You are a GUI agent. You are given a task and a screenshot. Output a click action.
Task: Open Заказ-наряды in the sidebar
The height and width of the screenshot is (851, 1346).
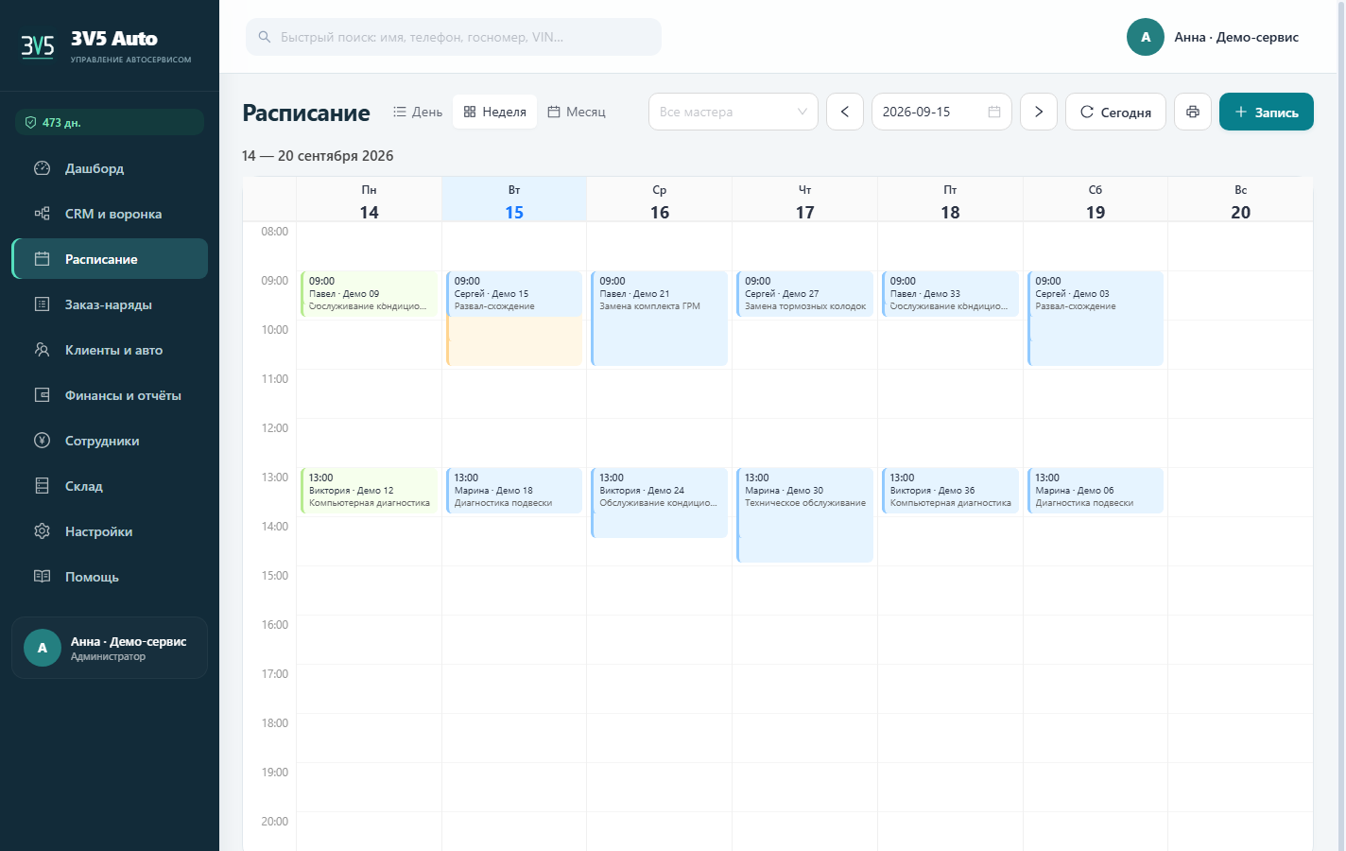tap(110, 304)
